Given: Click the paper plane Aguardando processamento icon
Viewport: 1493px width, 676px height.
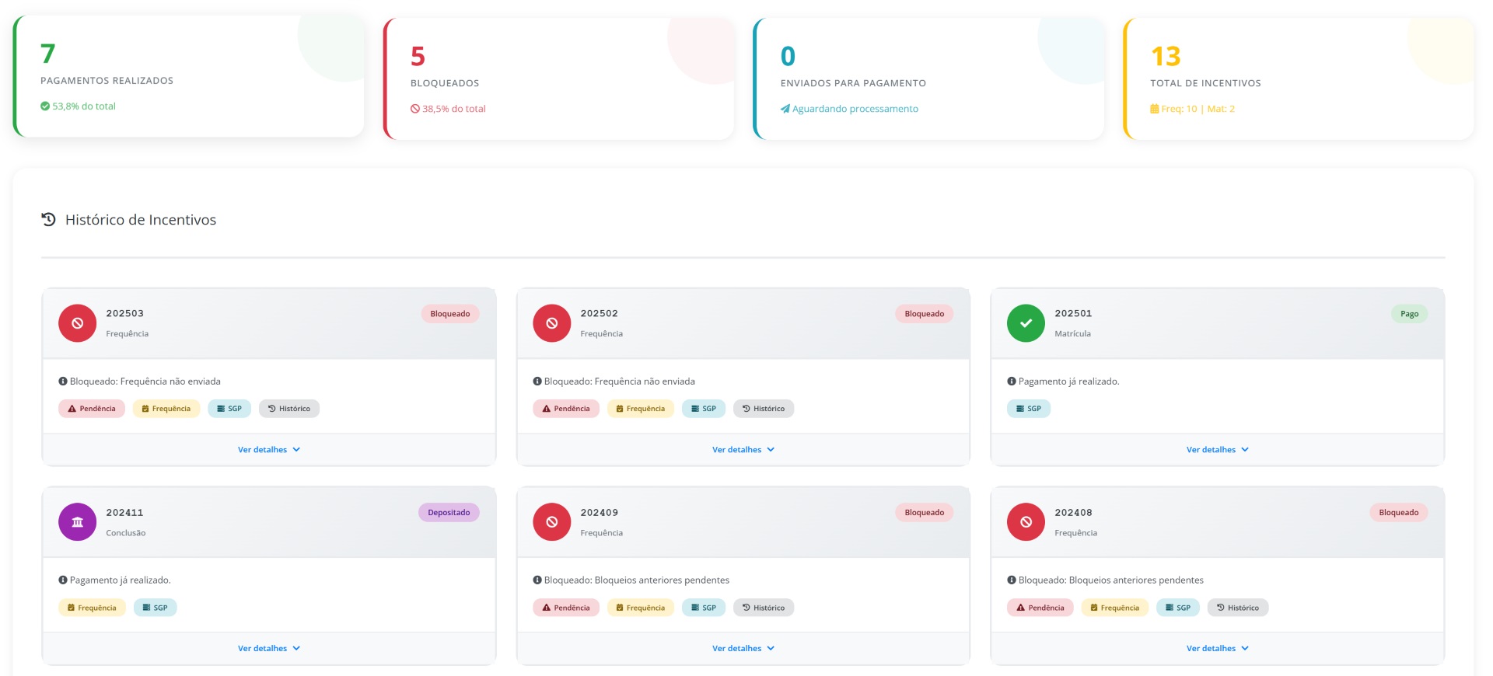Looking at the screenshot, I should click(785, 109).
